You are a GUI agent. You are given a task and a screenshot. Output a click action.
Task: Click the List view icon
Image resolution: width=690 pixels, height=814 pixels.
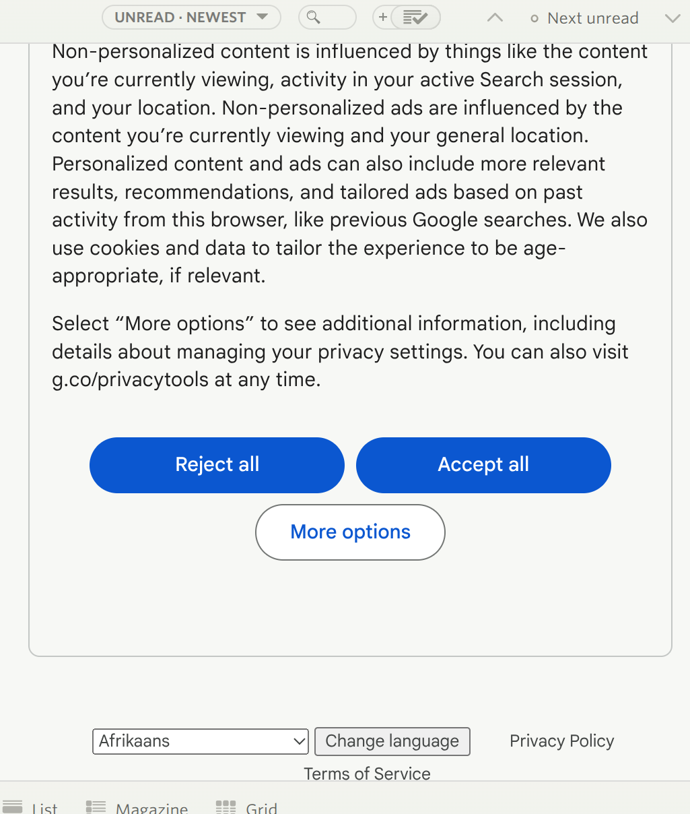click(x=13, y=807)
